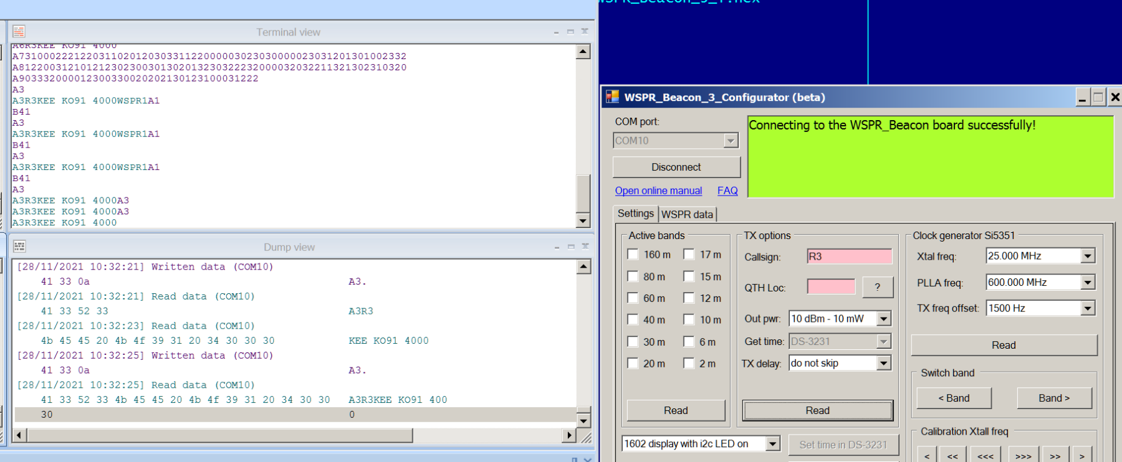1122x462 pixels.
Task: Click Set time in DS-3231 button
Action: (843, 445)
